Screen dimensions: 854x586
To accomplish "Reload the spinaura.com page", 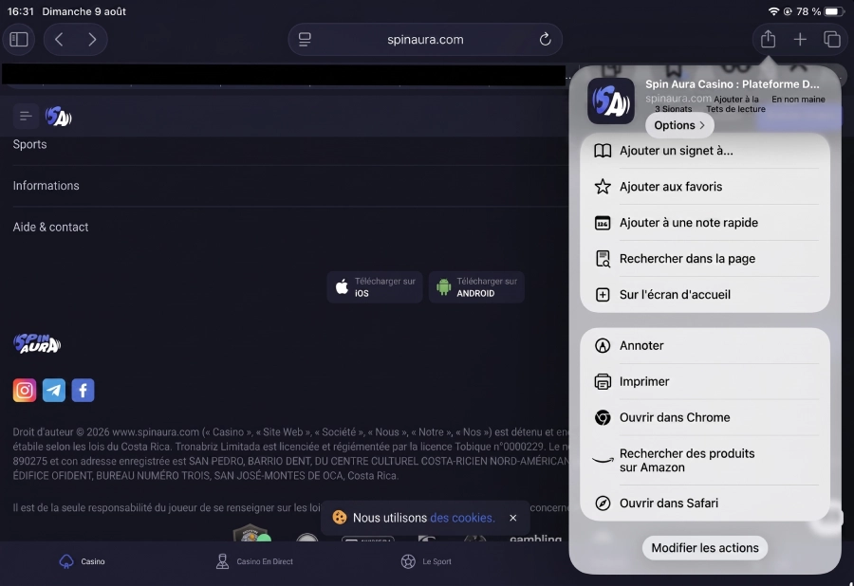I will (545, 39).
